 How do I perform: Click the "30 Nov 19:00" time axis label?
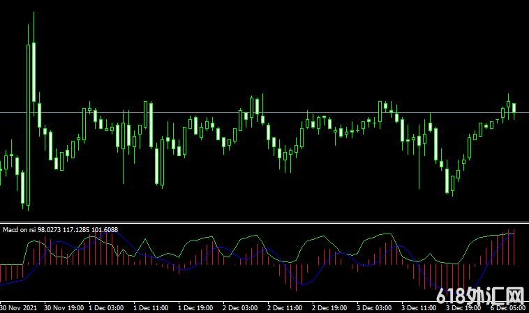click(x=64, y=308)
